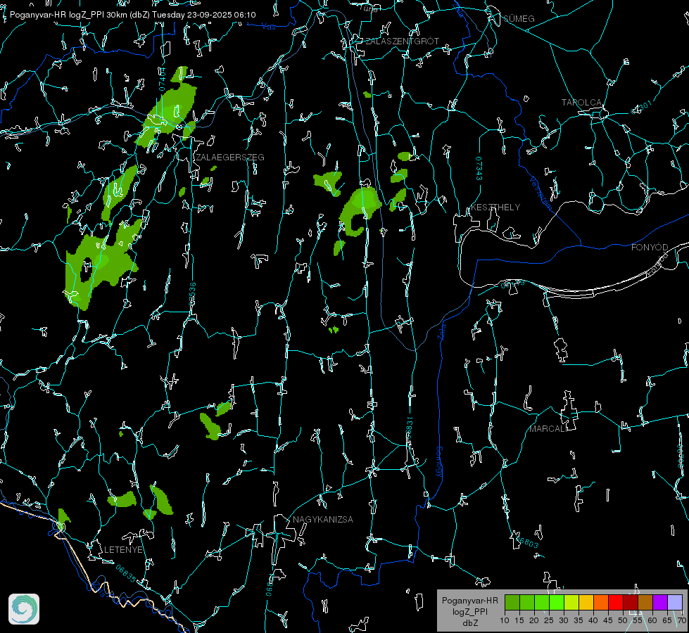Click the ZALASZENTGRÓT town label
689x633 pixels.
402,41
